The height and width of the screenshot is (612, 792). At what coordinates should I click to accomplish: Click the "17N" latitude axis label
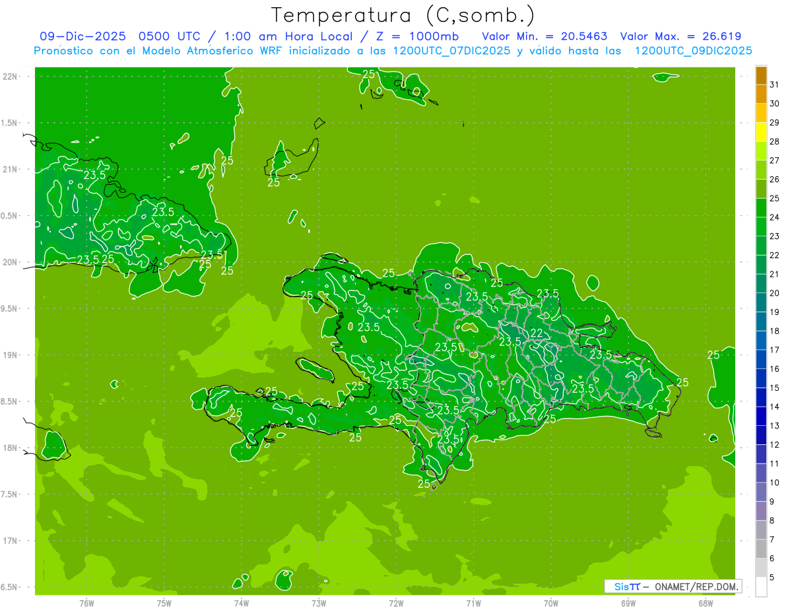(10, 541)
